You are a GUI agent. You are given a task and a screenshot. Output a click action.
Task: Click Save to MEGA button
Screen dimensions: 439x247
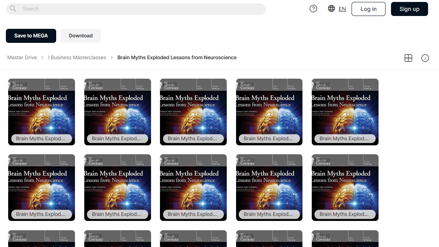(x=31, y=36)
